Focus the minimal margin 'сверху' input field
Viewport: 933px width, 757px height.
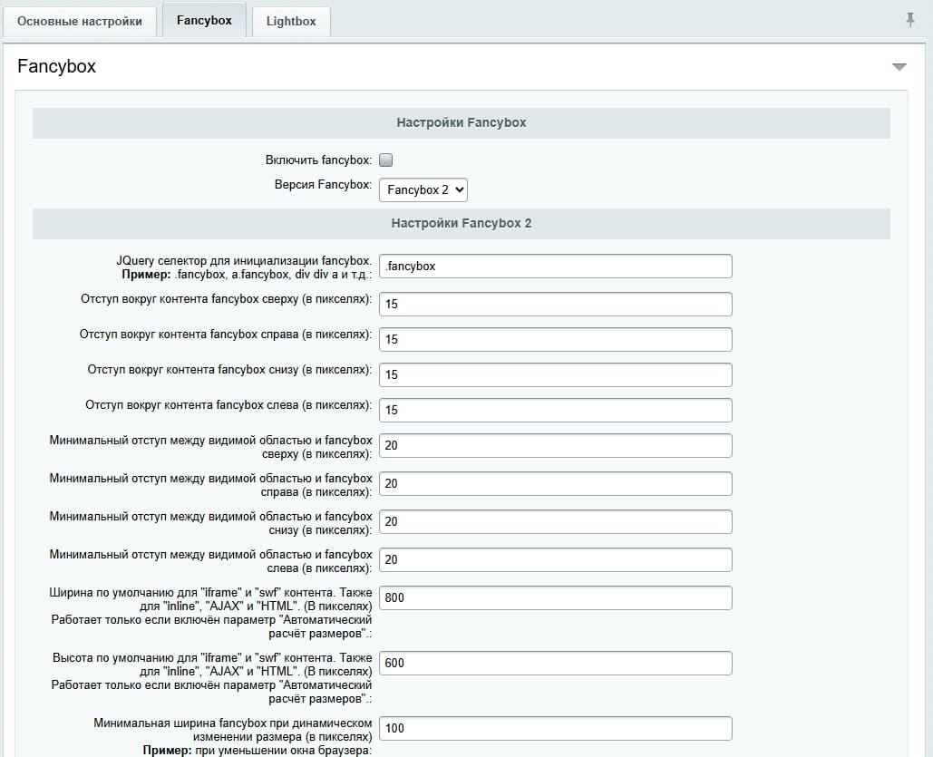[x=555, y=446]
